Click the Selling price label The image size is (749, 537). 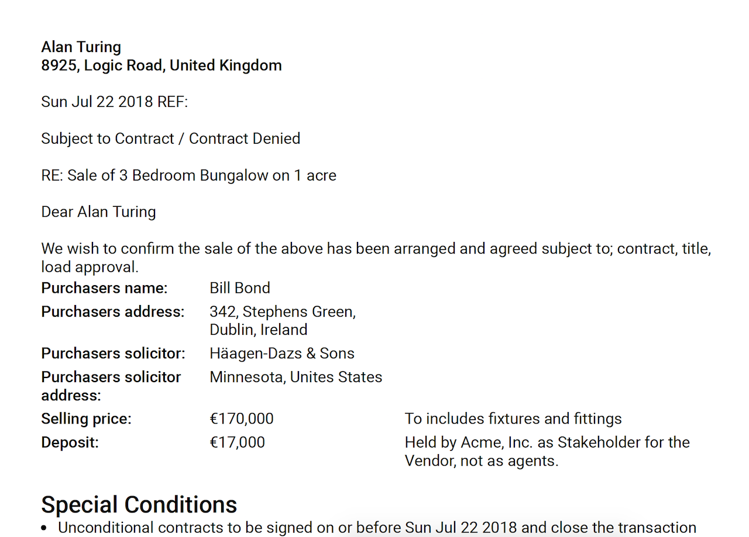point(87,419)
